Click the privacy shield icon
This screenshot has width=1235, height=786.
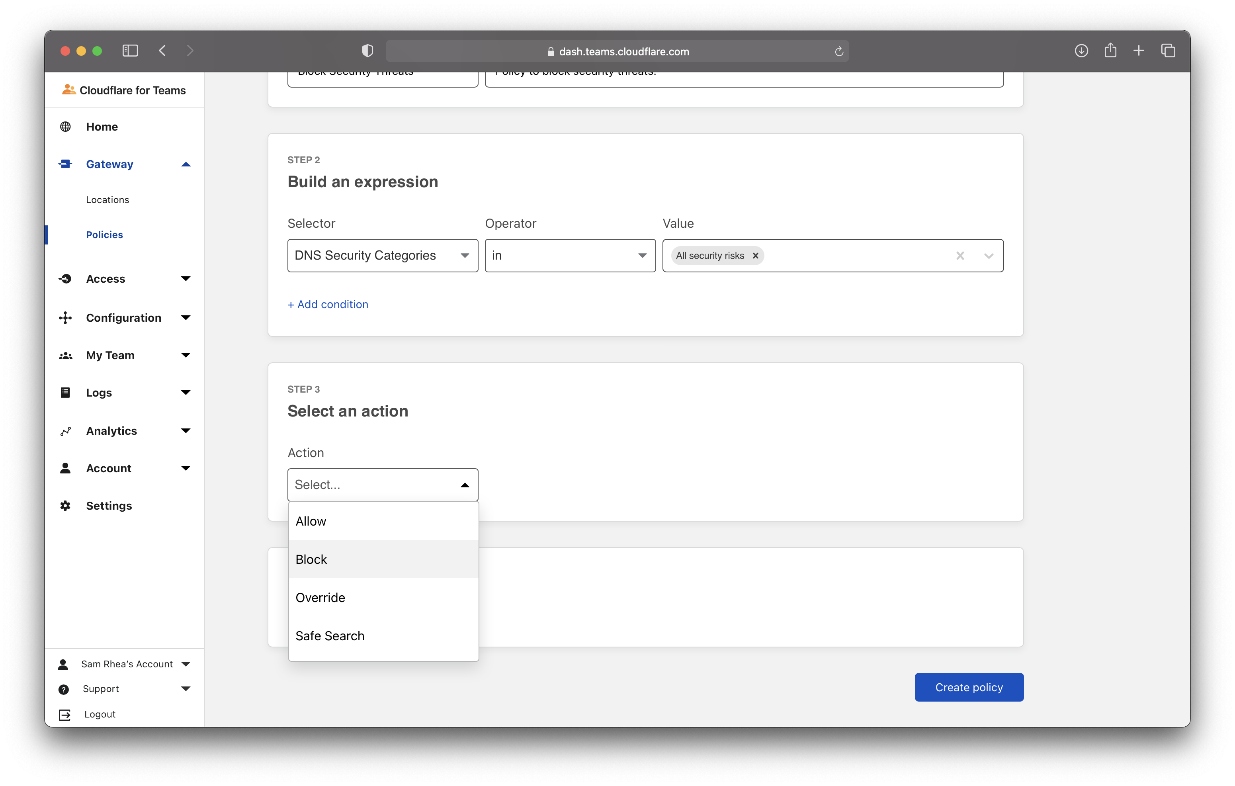pyautogui.click(x=367, y=51)
